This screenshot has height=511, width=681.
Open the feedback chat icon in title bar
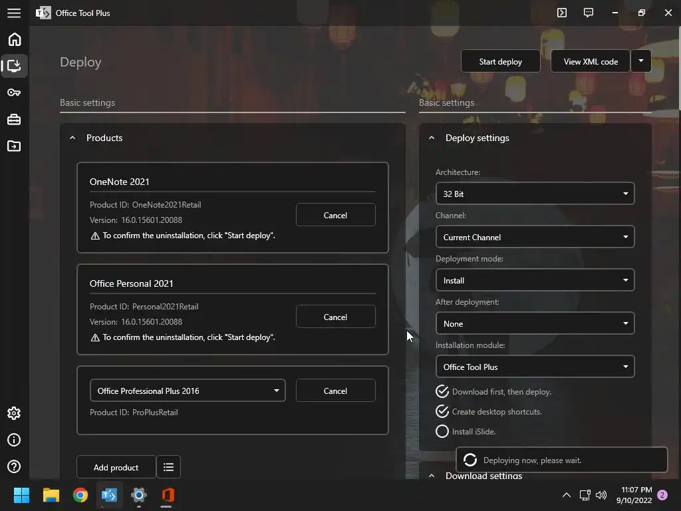click(589, 13)
